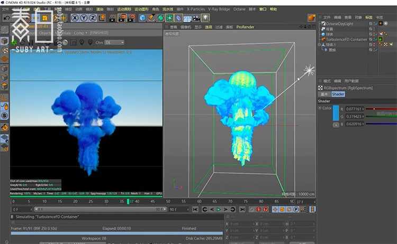Adjust the green G color slider
The width and height of the screenshot is (397, 244).
[x=381, y=116]
